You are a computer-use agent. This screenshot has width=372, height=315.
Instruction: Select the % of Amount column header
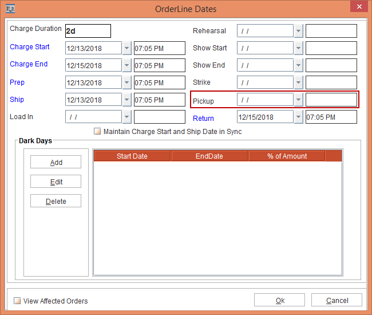287,156
